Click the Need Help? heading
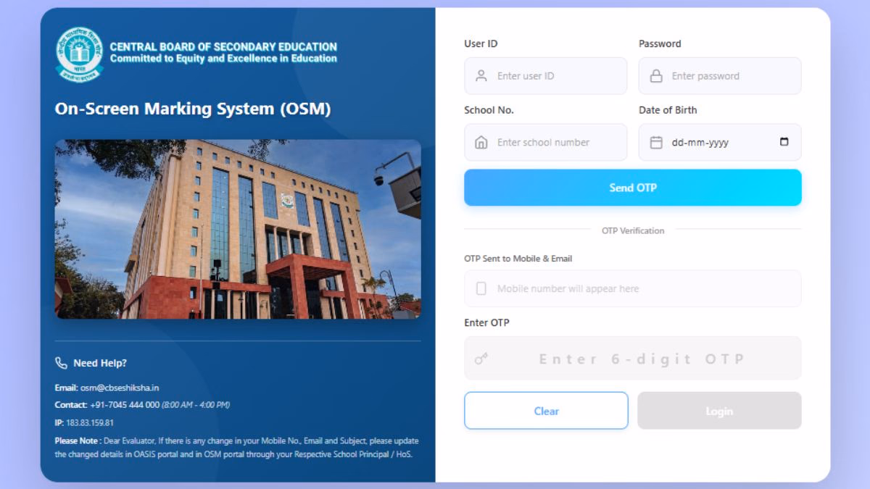 click(x=100, y=363)
